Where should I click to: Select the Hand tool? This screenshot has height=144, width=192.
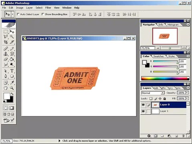pos(6,88)
